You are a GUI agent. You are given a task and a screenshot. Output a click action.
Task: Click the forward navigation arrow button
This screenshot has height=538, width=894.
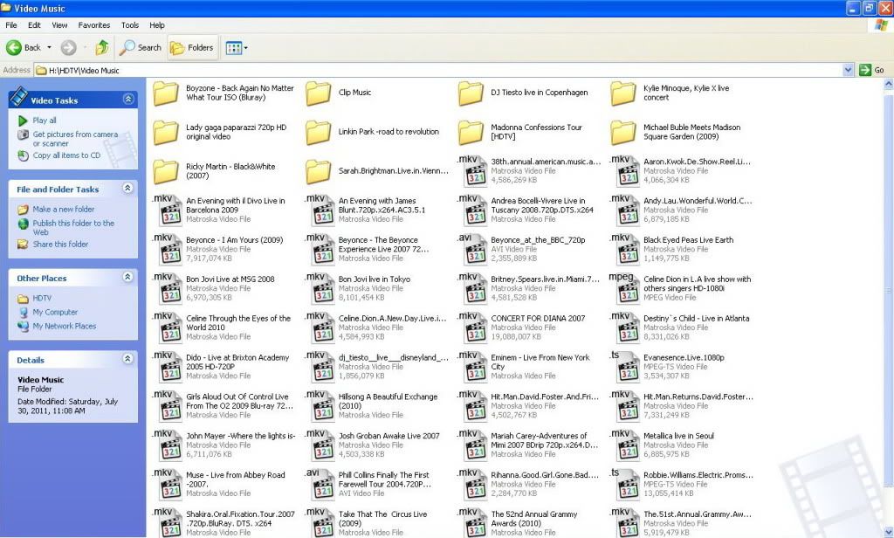tap(68, 48)
